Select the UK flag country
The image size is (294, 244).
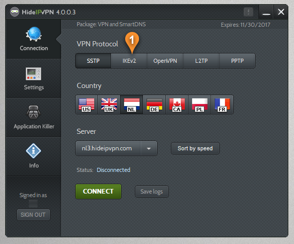pos(109,104)
